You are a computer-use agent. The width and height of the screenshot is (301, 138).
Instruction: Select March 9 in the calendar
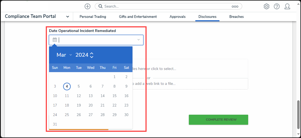126,86
